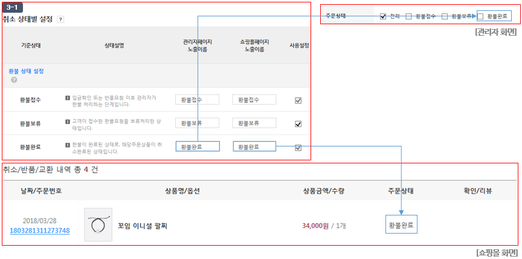Click the 상품금액/수량 column header
522x259 pixels.
324,191
